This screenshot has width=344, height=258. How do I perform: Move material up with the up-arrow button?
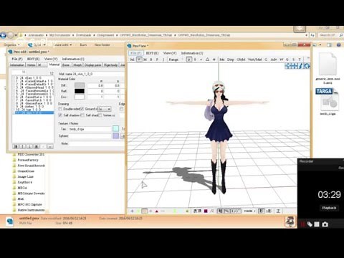(x=23, y=146)
